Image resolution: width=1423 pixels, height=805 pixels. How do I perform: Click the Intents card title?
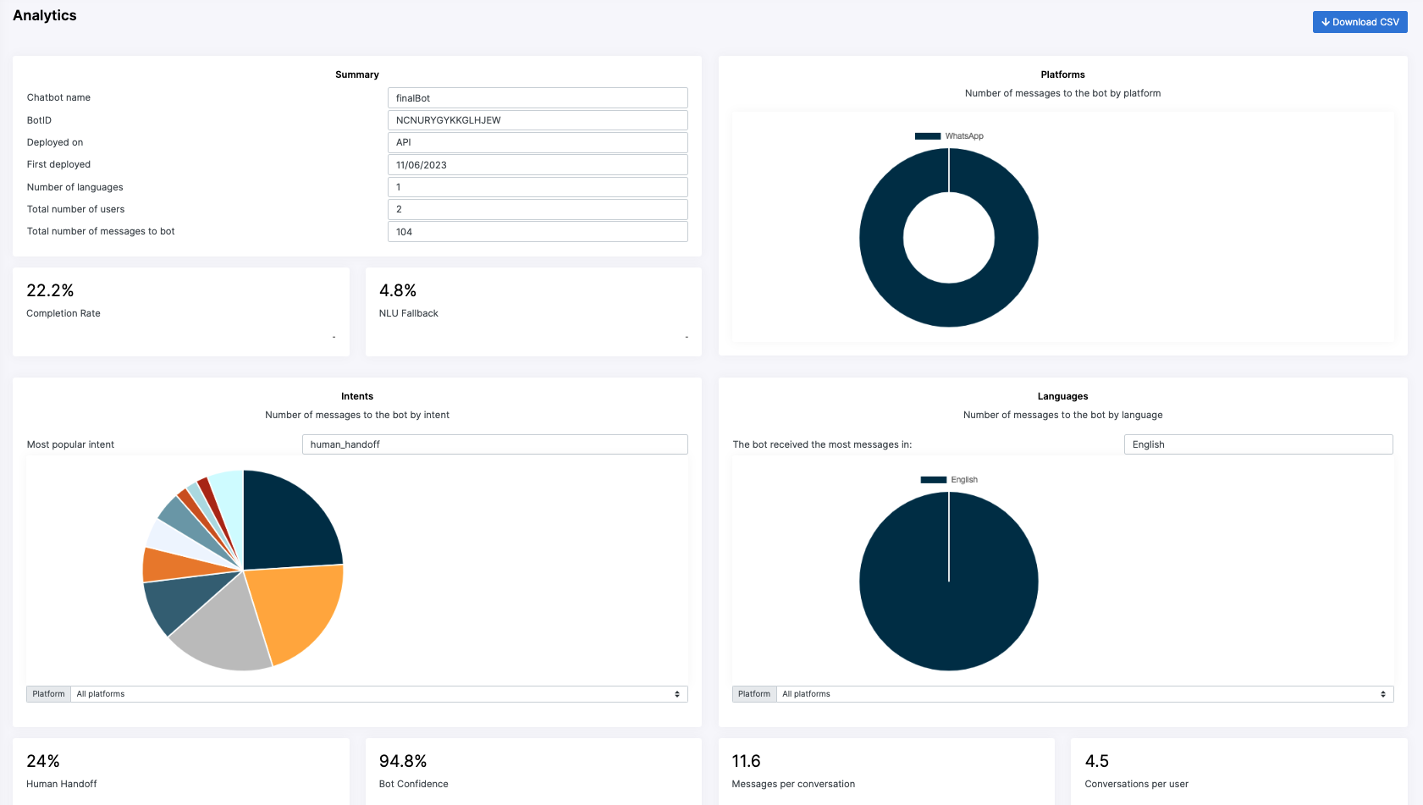pyautogui.click(x=357, y=396)
